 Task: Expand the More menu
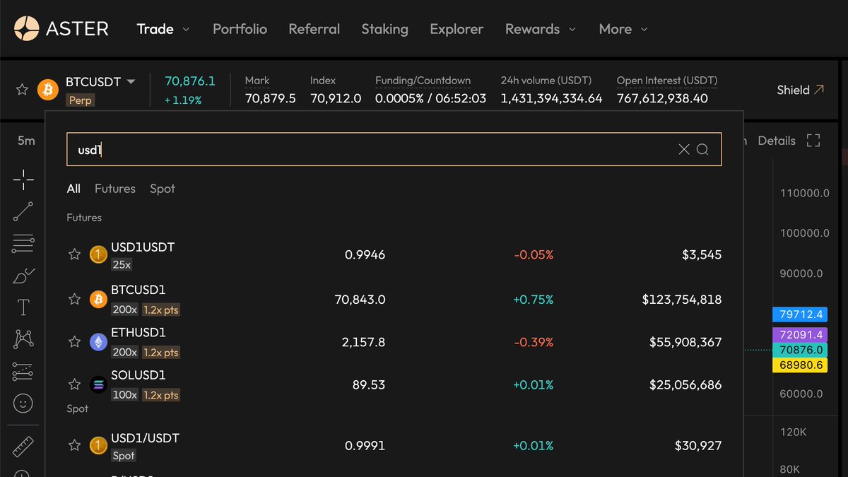pyautogui.click(x=623, y=29)
